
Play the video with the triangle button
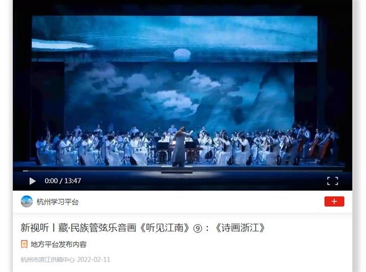(x=33, y=181)
